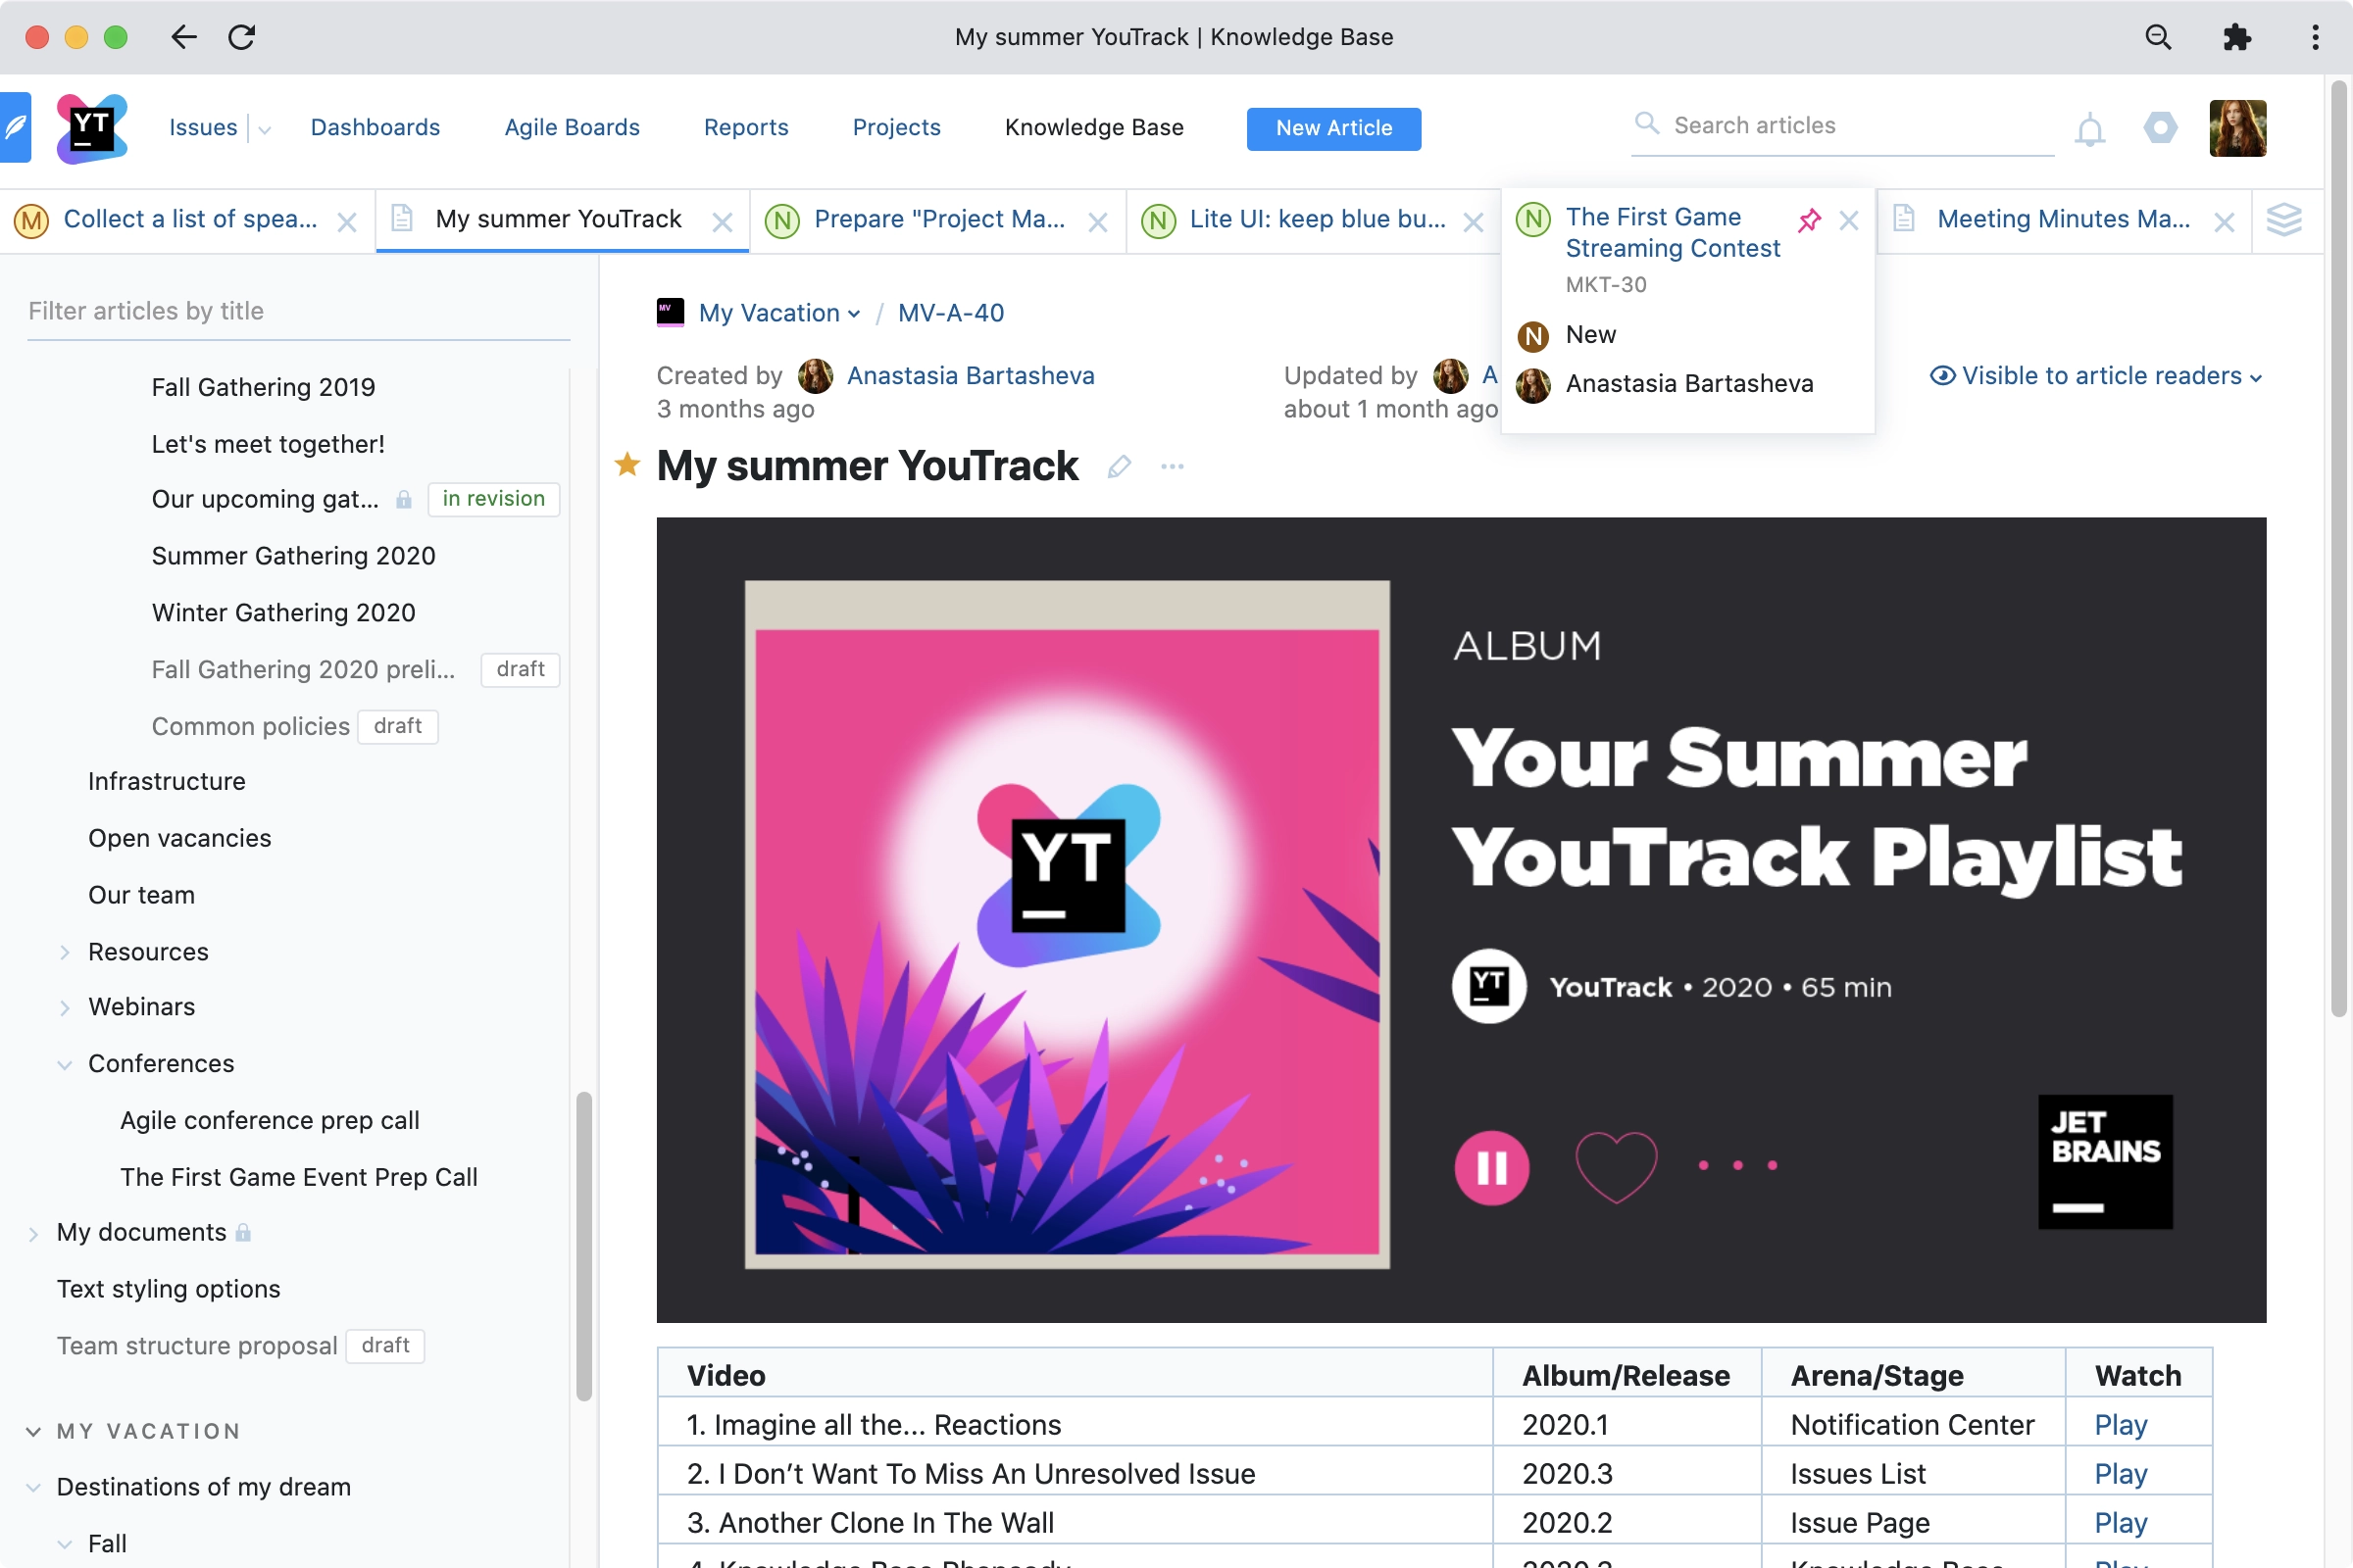This screenshot has height=1568, width=2353.
Task: Open The First Game Event Prep Call
Action: [x=298, y=1177]
